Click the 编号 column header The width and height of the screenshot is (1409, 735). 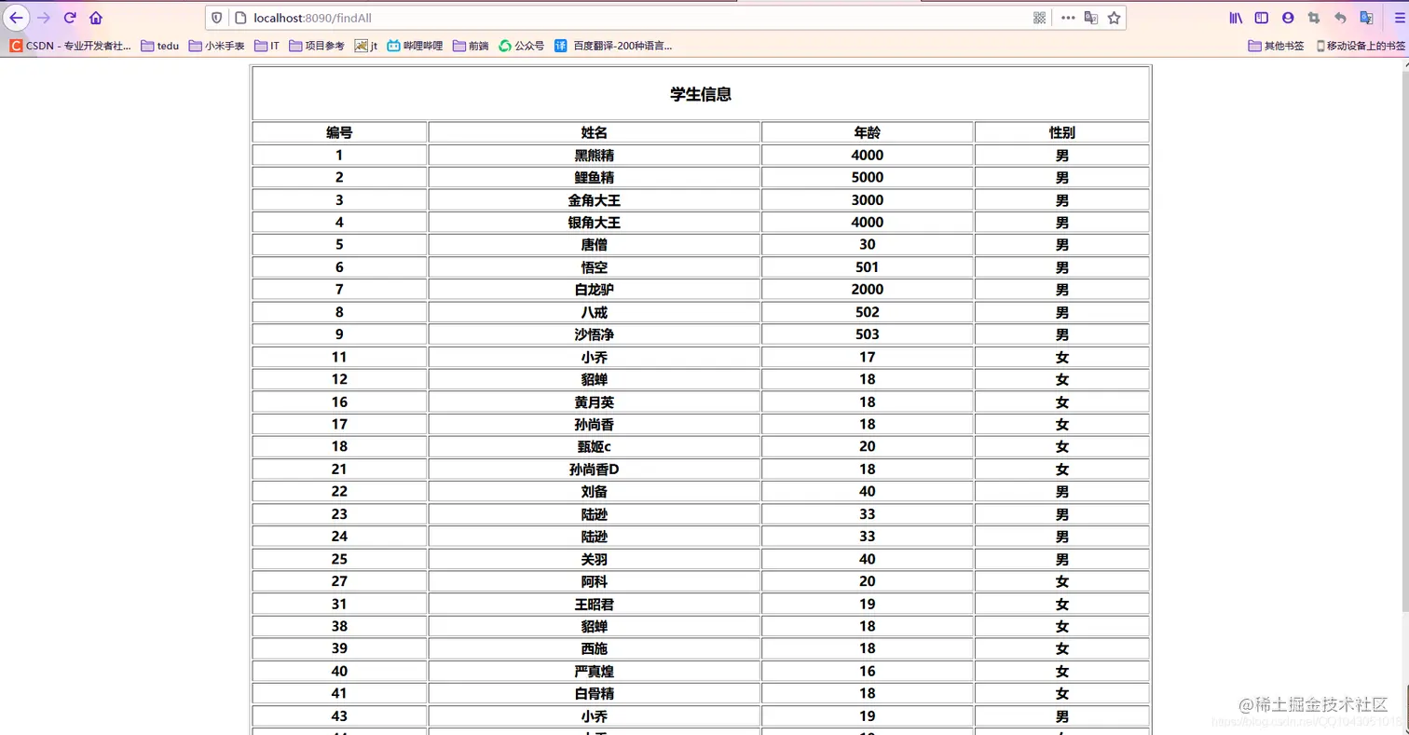pos(339,132)
